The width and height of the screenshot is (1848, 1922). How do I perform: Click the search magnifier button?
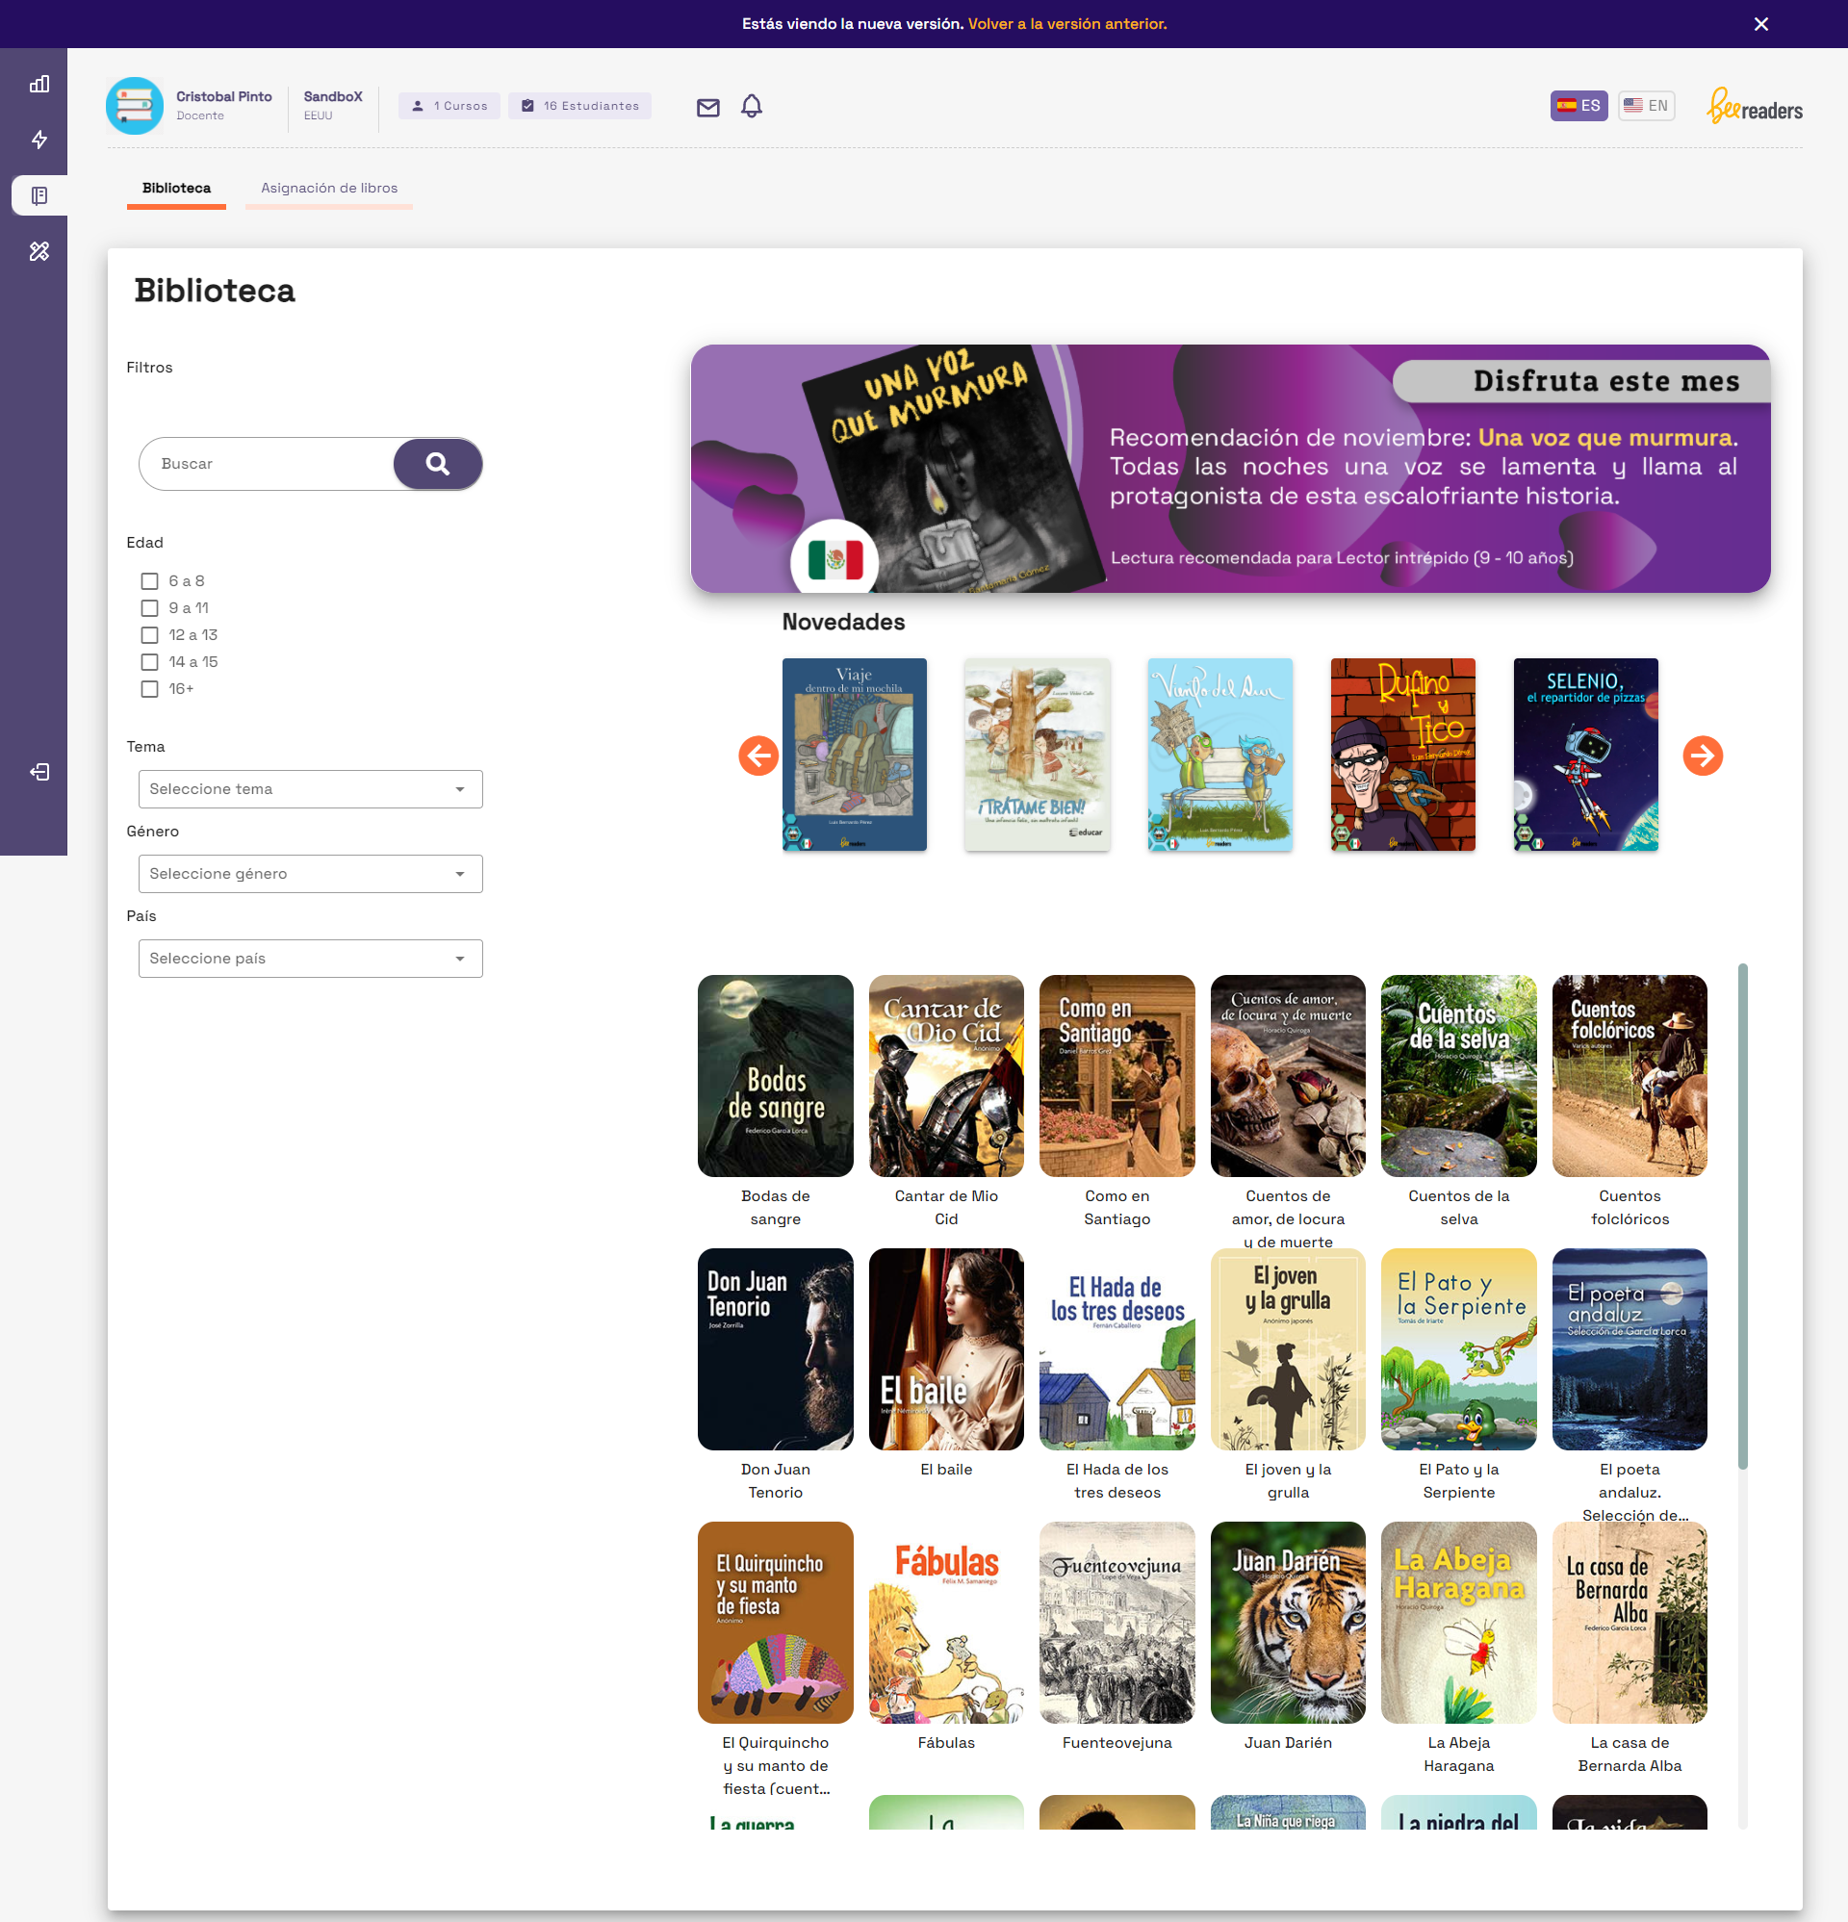pos(438,464)
